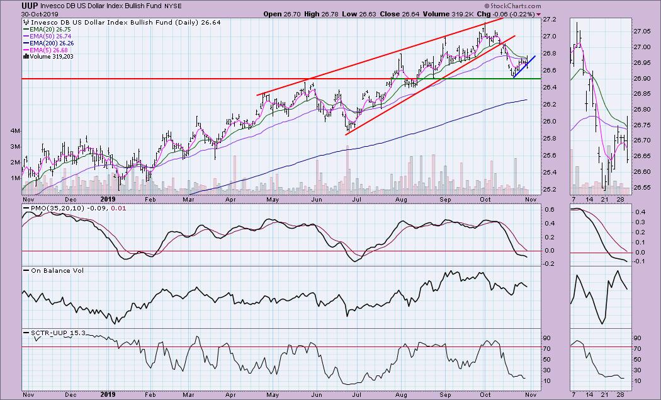Click the Close 26.64 value

click(x=400, y=14)
